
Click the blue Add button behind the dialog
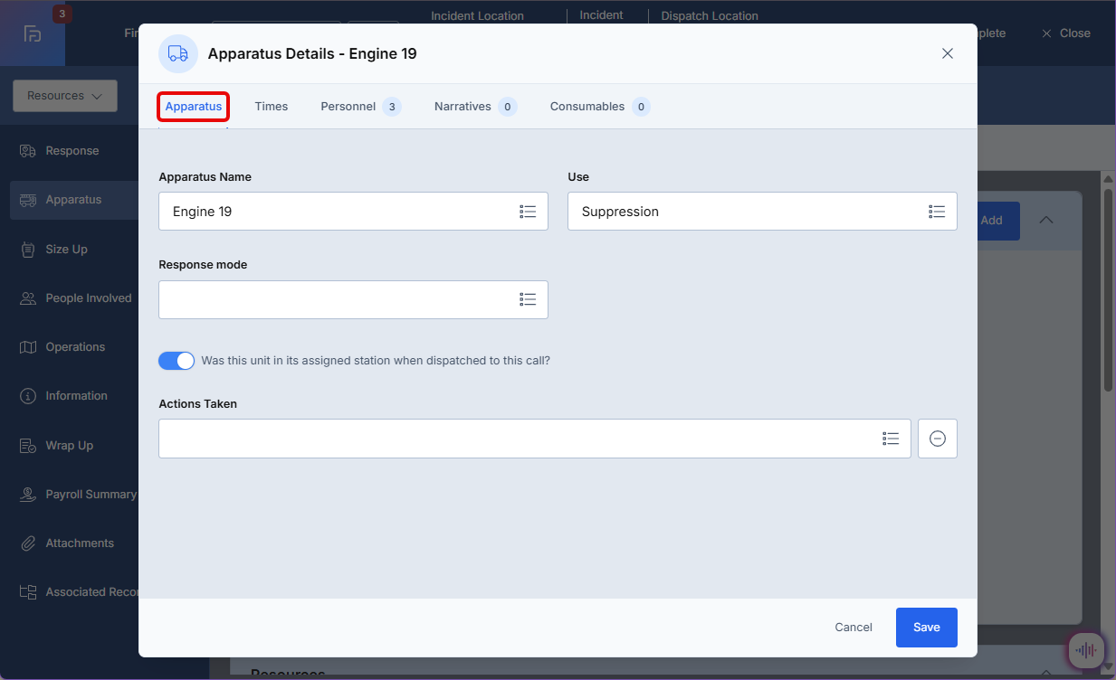[x=998, y=221]
